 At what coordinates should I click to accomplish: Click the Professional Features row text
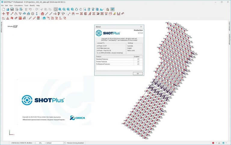pyautogui.click(x=103, y=64)
